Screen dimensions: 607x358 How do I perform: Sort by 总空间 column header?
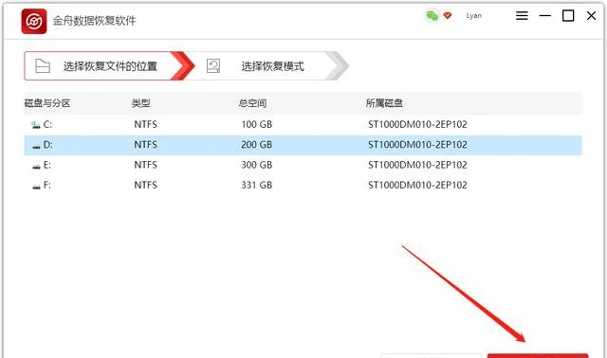[x=252, y=103]
